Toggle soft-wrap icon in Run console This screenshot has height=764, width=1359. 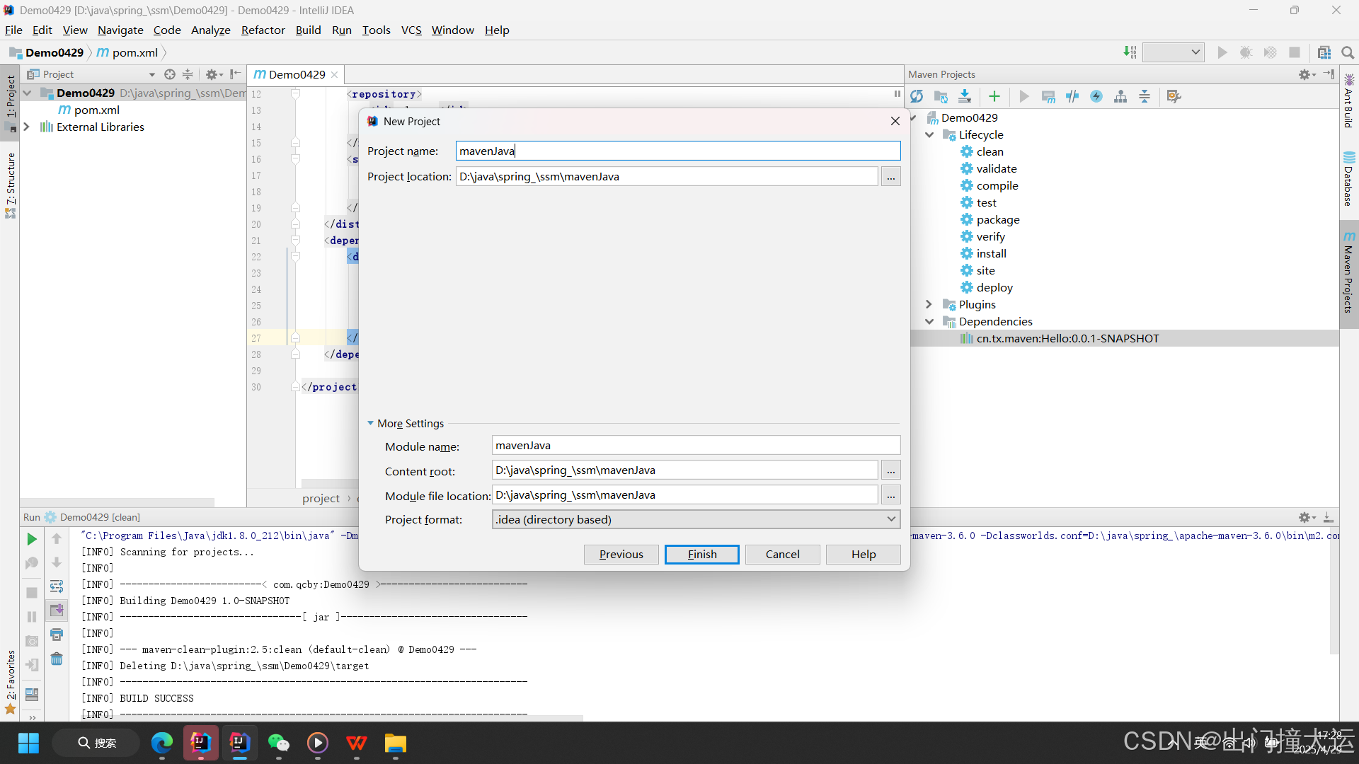pos(57,586)
